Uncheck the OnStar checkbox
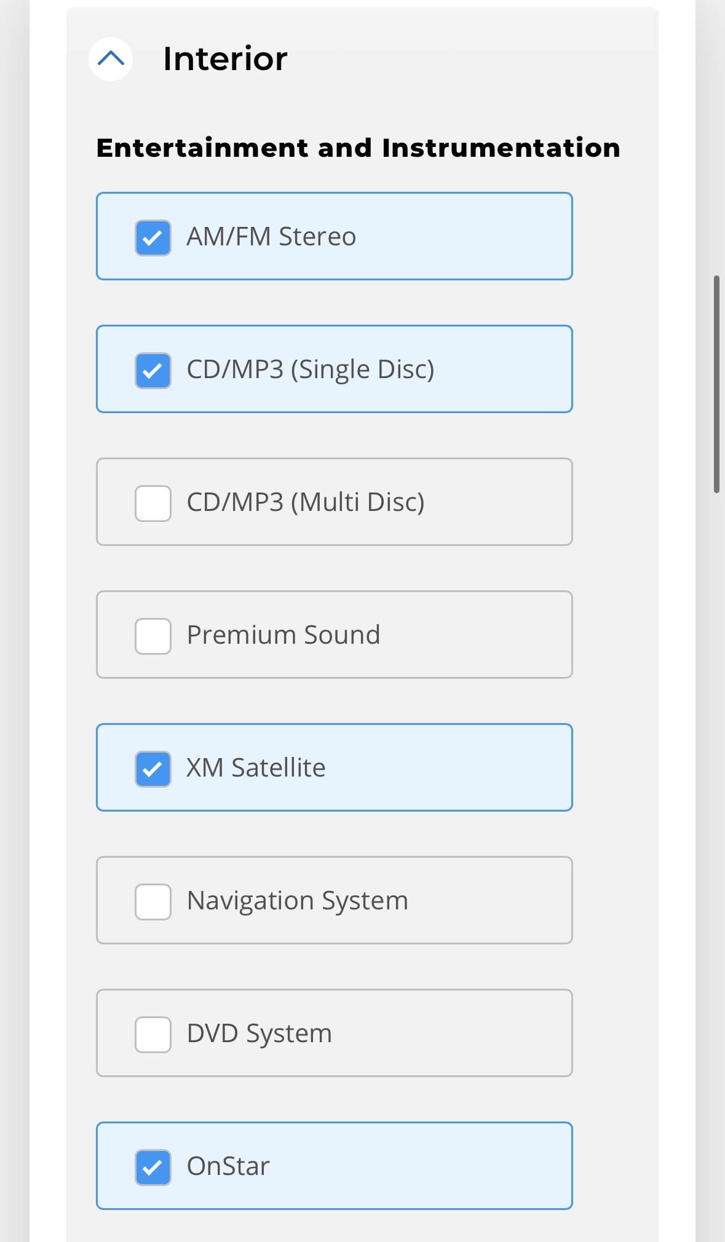The image size is (725, 1242). [x=153, y=1167]
